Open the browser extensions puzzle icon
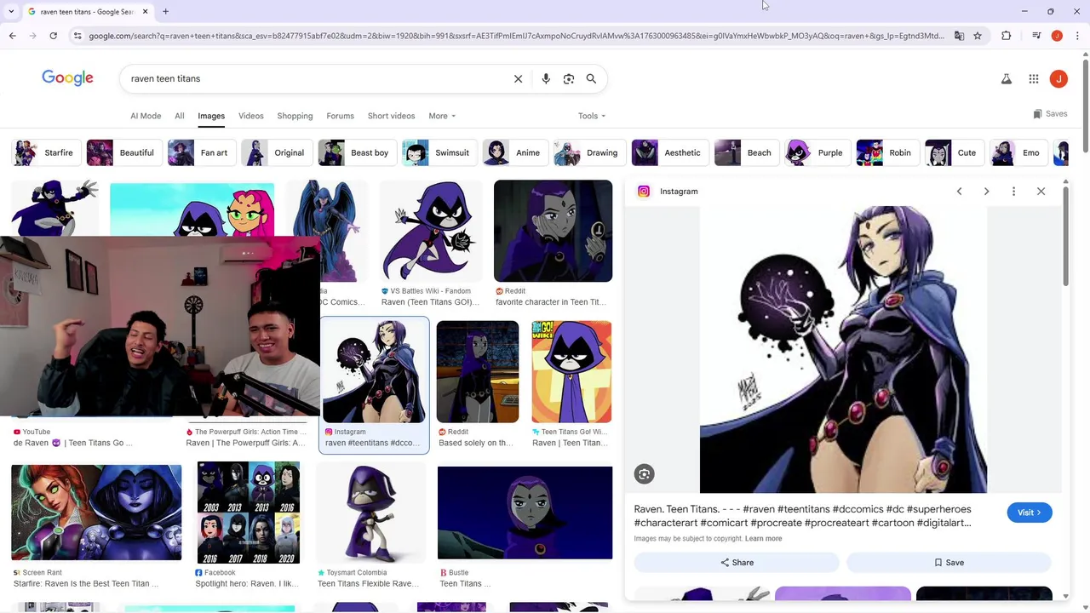Viewport: 1090px width, 613px height. pos(1006,36)
